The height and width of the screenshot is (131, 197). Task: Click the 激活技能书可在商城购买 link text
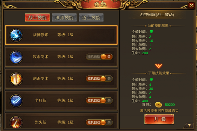click(159, 111)
